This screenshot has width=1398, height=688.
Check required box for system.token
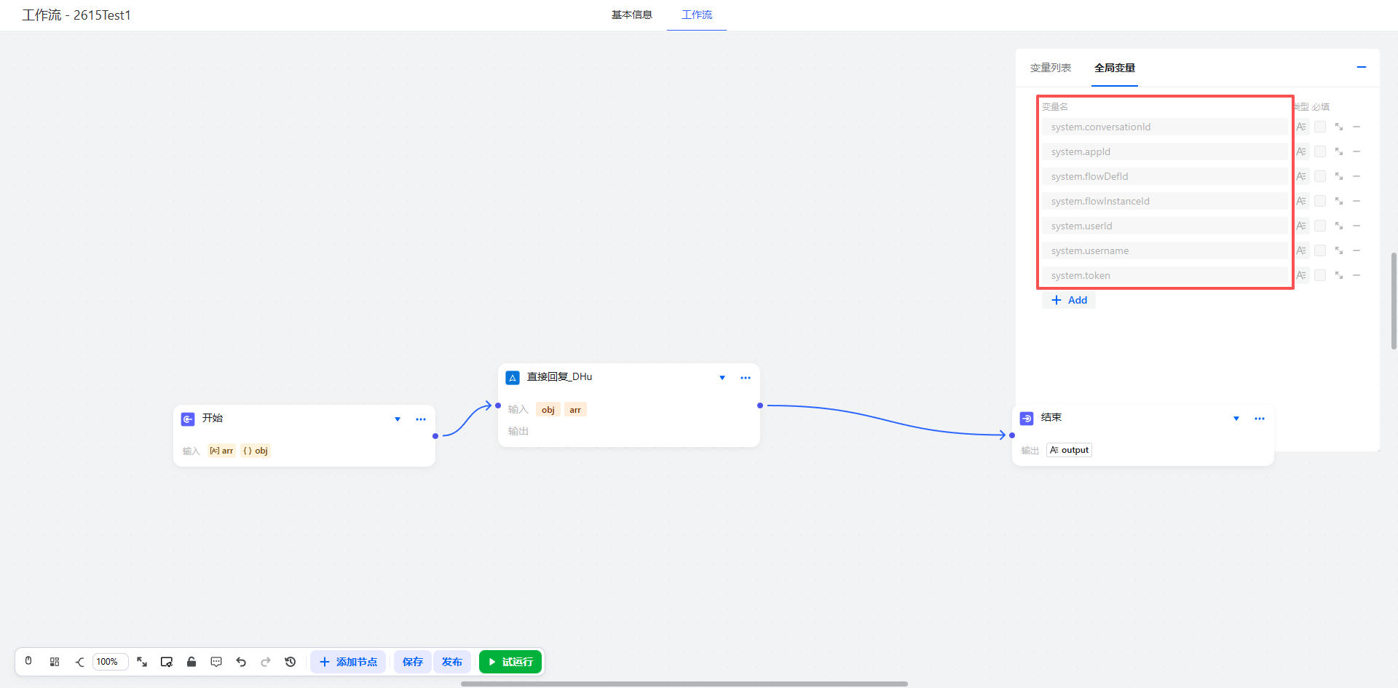click(1319, 275)
